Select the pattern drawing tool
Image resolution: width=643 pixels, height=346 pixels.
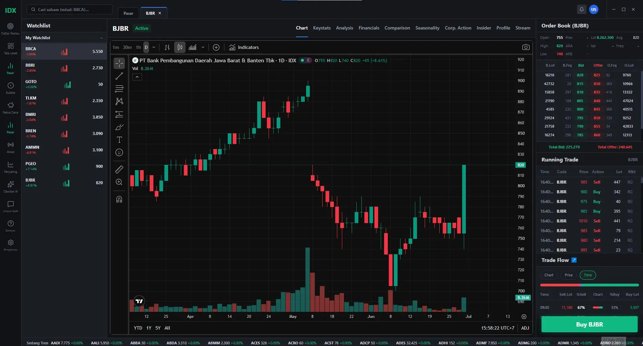pyautogui.click(x=119, y=101)
